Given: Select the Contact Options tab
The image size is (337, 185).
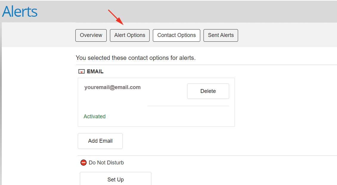Looking at the screenshot, I should point(176,35).
